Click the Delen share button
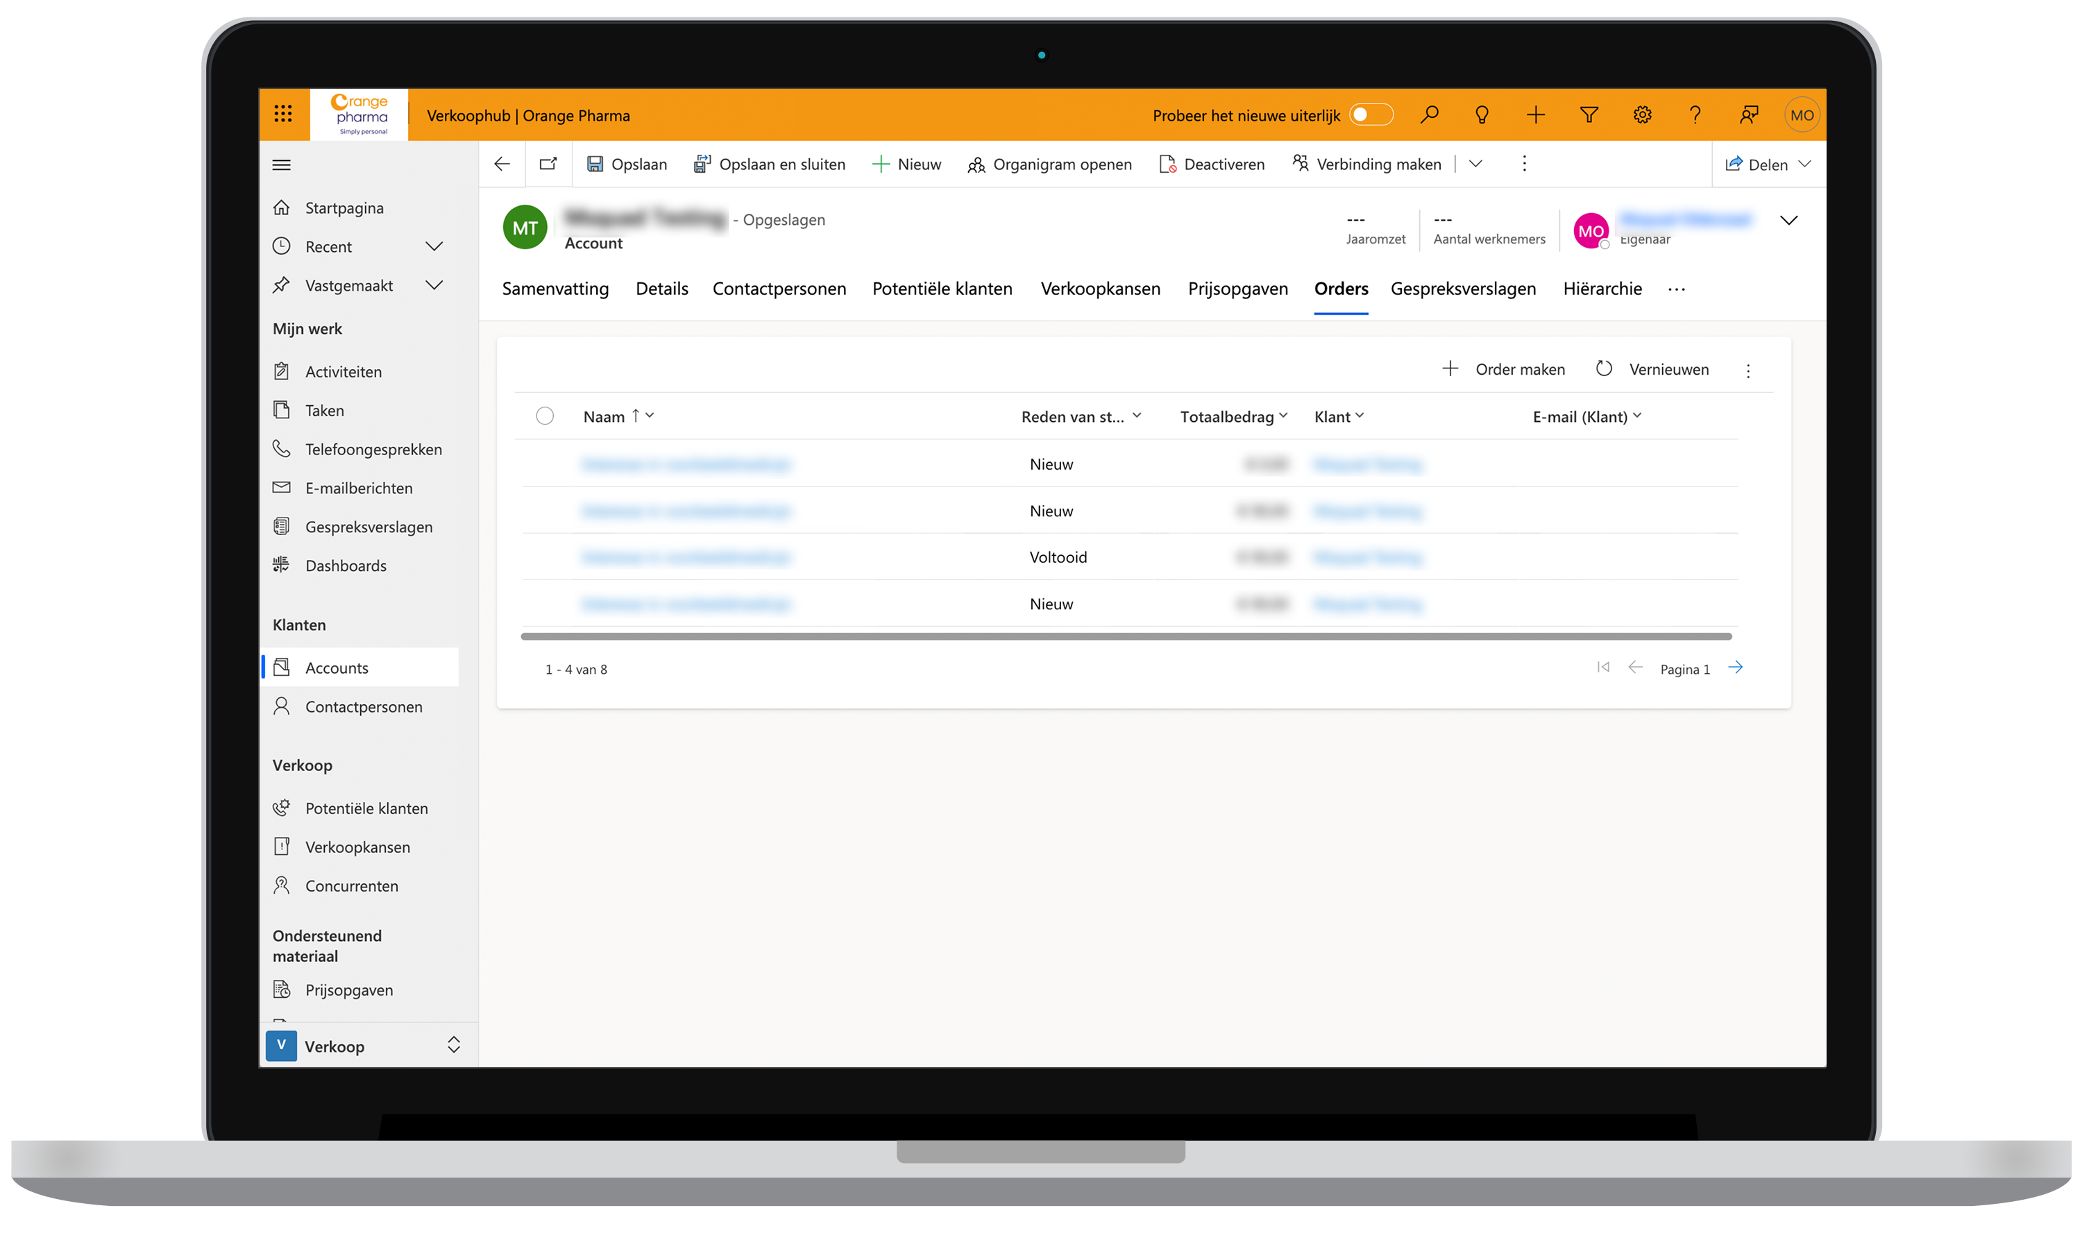The width and height of the screenshot is (2082, 1249). (1757, 165)
